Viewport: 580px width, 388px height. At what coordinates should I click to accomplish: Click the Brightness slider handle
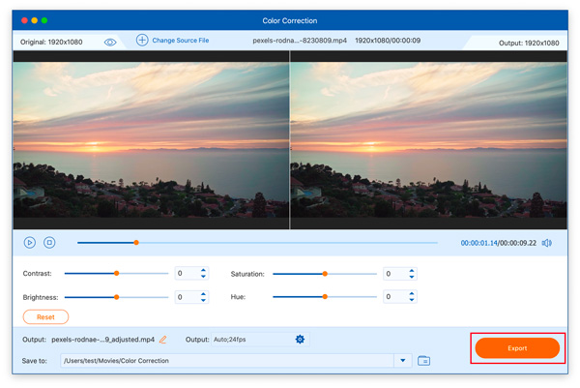(x=116, y=297)
